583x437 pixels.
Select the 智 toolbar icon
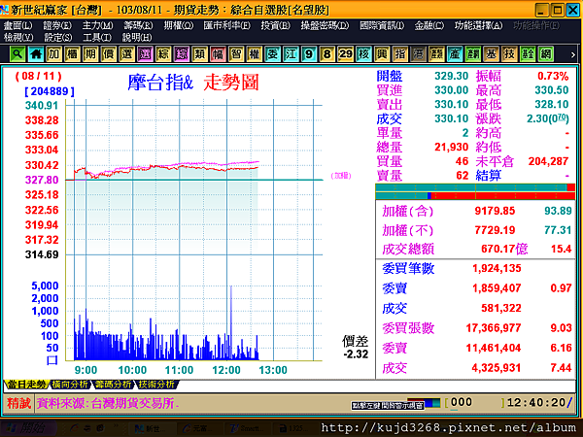pos(236,54)
